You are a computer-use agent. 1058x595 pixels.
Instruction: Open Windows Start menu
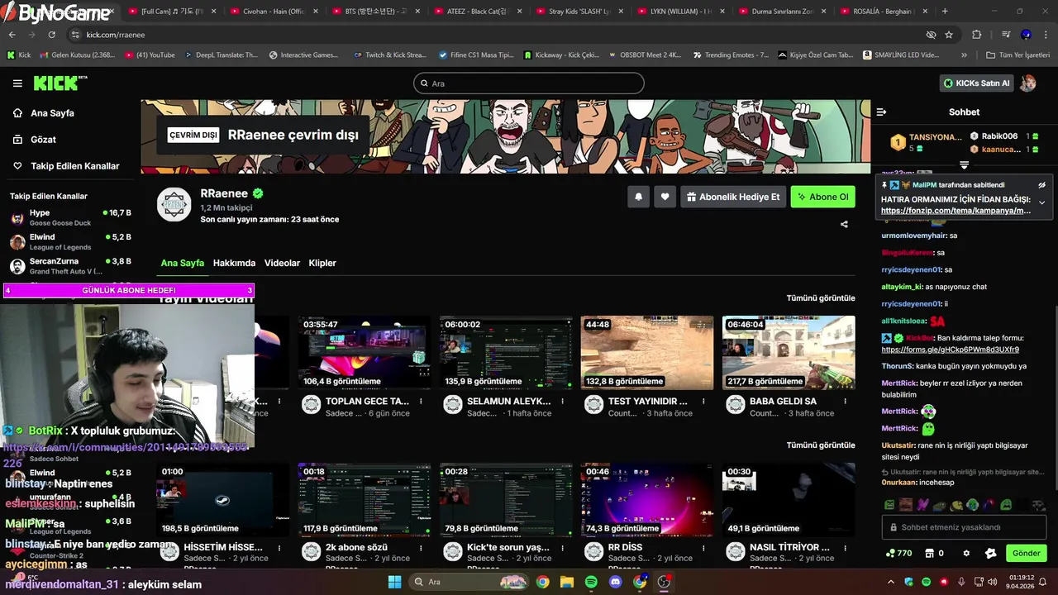tap(395, 582)
